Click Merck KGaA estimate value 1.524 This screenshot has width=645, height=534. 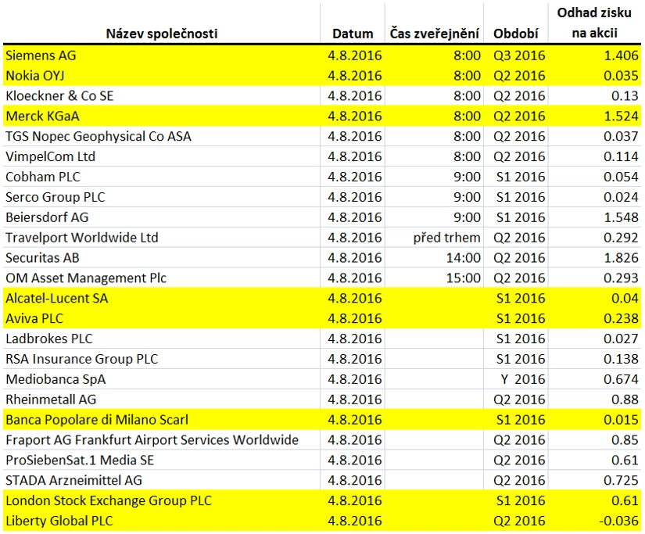point(621,116)
